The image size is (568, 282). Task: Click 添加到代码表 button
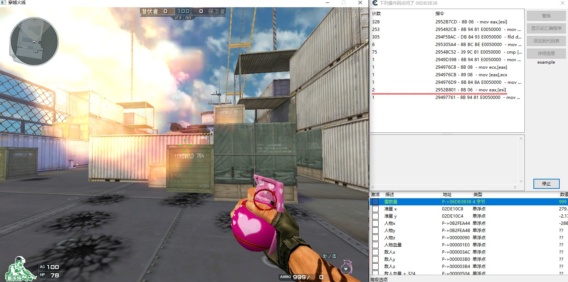click(546, 41)
